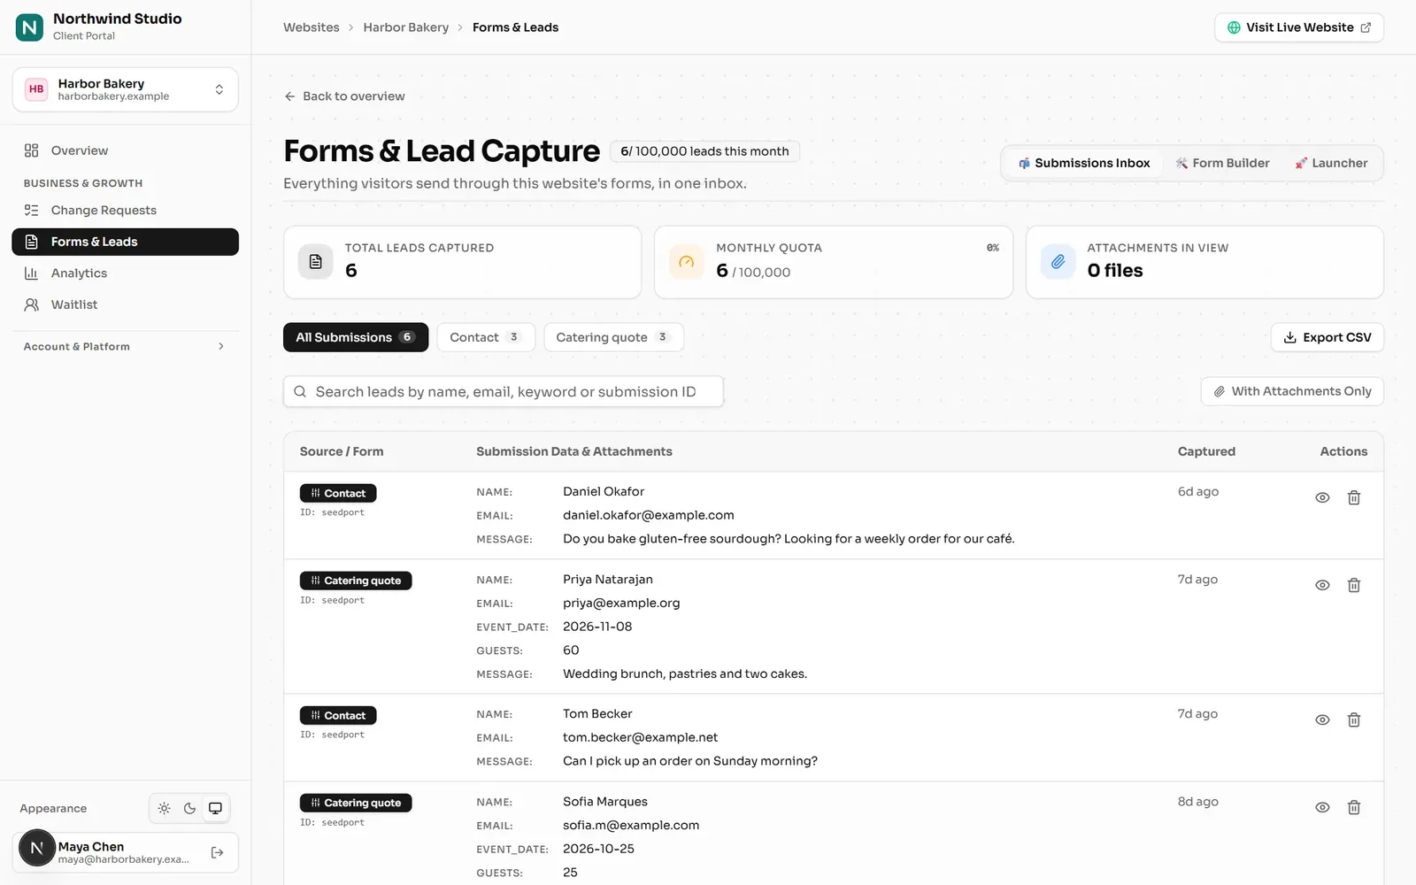Click Visit Live Website button
1416x885 pixels.
pyautogui.click(x=1298, y=27)
